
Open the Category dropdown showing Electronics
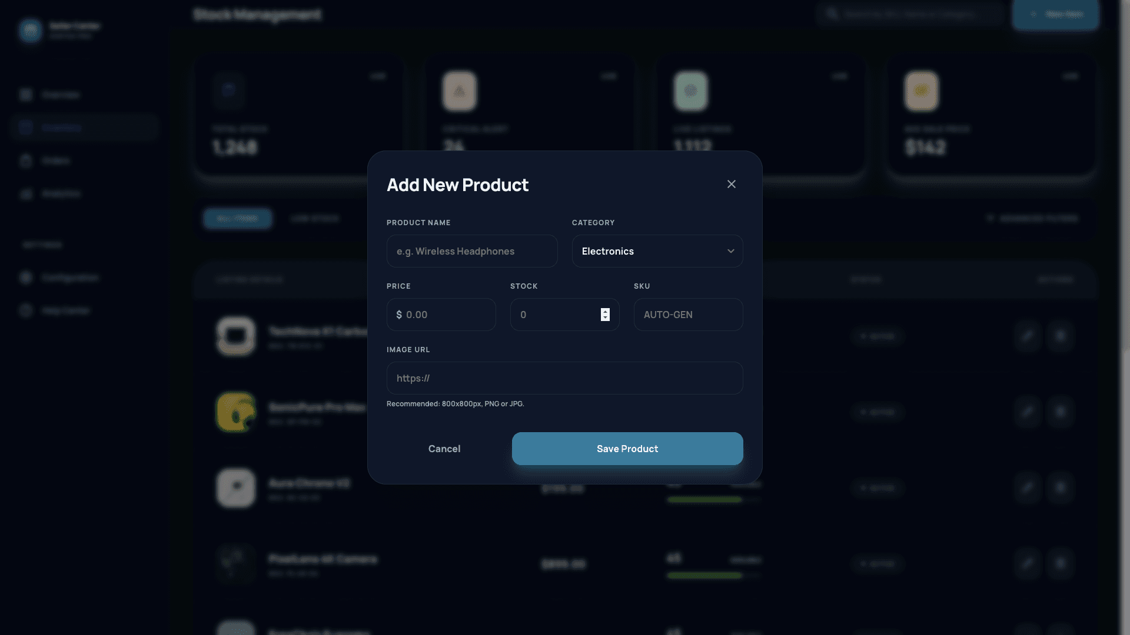point(657,251)
